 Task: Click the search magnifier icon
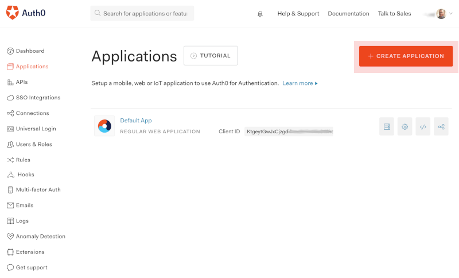pos(98,13)
